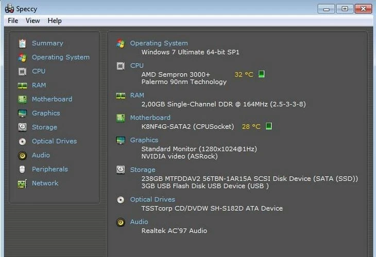This screenshot has height=257, width=376.
Task: Click the Optical Drives disc icon in summary pane
Action: 121,200
